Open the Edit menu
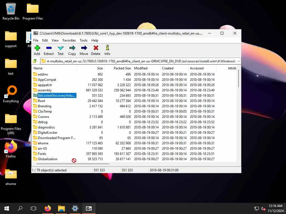Image resolution: width=286 pixels, height=214 pixels. click(45, 40)
